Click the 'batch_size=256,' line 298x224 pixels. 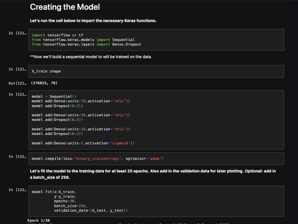click(x=71, y=206)
